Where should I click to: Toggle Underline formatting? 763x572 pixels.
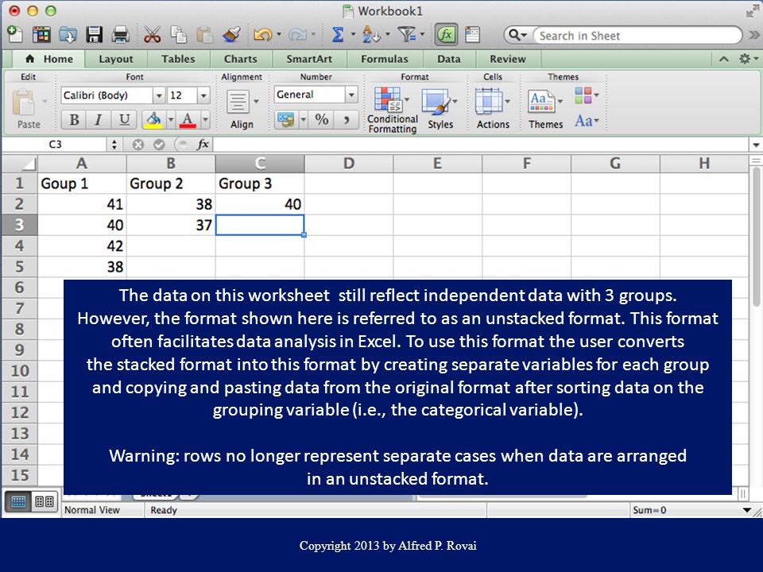tap(124, 119)
